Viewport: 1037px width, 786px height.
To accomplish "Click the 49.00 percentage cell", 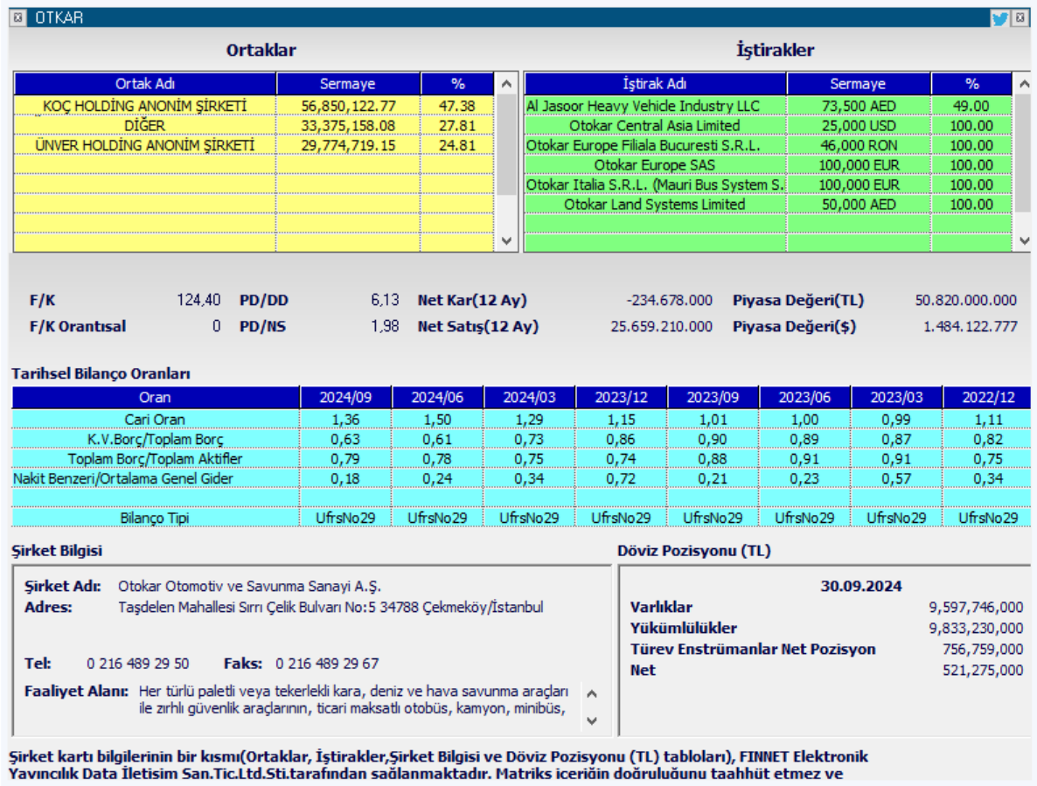I will pyautogui.click(x=971, y=106).
